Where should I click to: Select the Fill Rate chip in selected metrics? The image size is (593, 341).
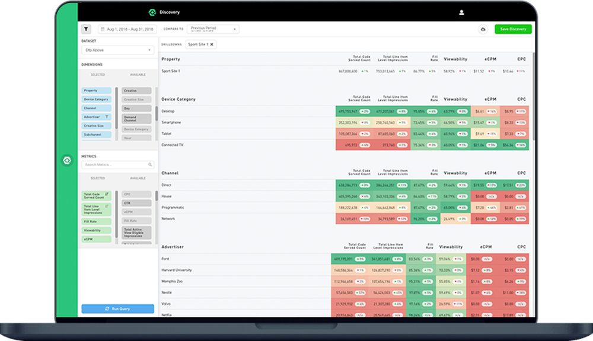coord(97,222)
